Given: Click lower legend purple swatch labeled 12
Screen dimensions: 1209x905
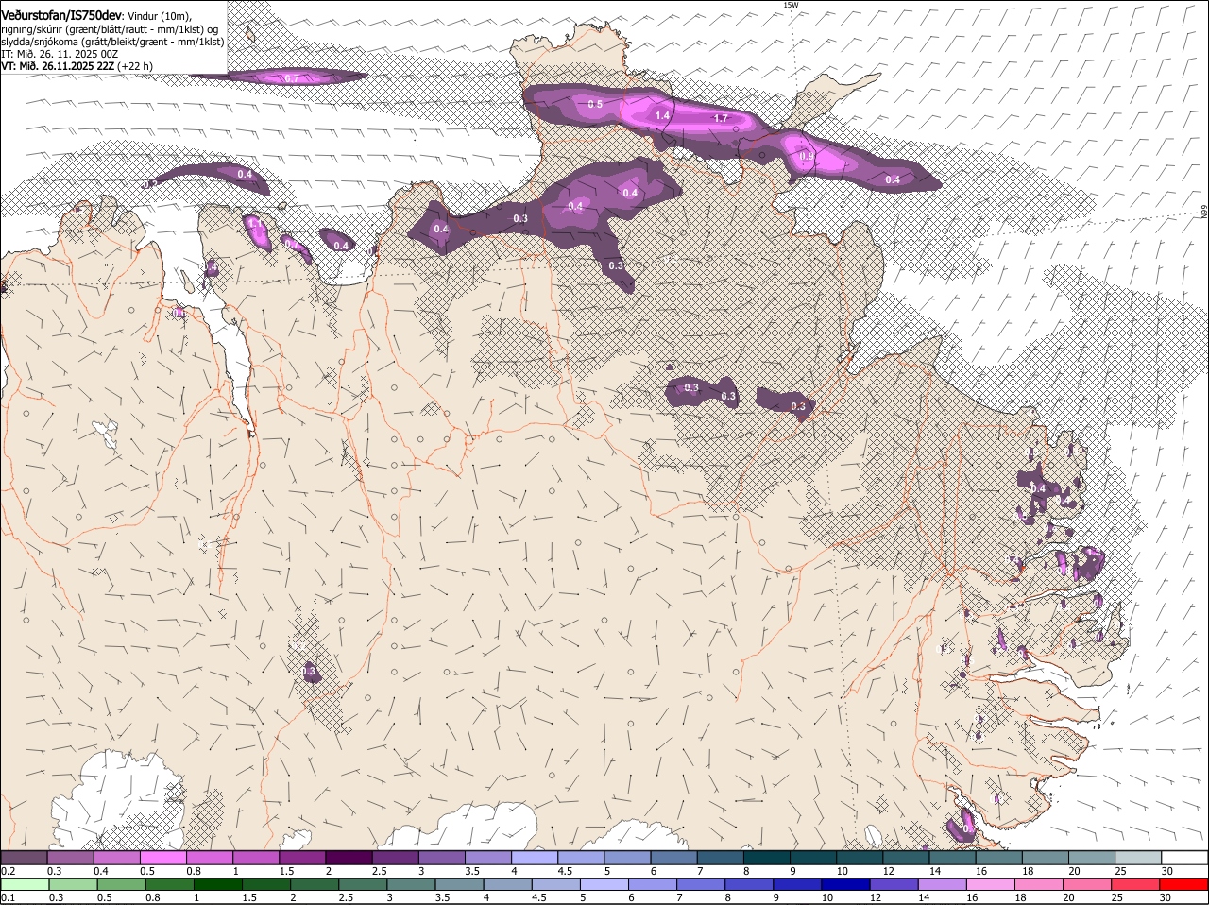Looking at the screenshot, I should tap(894, 884).
